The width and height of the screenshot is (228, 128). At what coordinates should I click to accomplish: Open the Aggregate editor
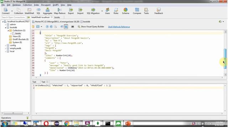tap(47, 11)
